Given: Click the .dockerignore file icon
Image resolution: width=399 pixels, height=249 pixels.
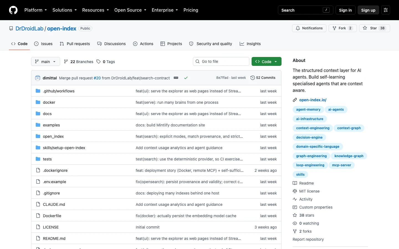Looking at the screenshot, I should pos(38,170).
